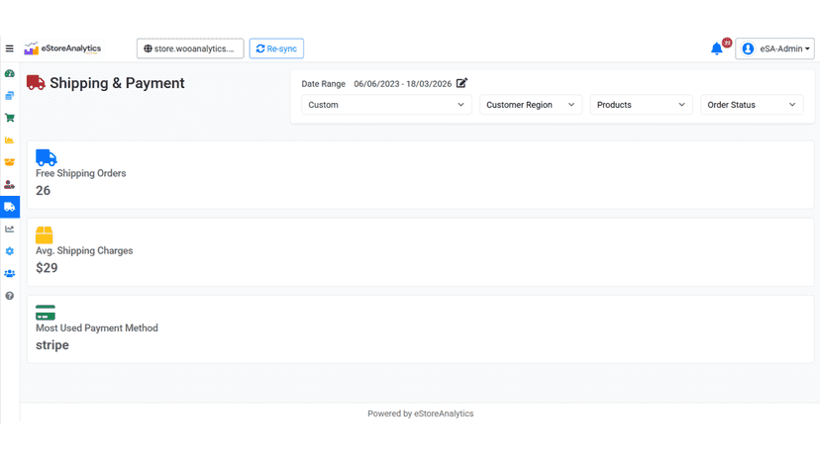Click the green credit card icon

click(x=46, y=313)
